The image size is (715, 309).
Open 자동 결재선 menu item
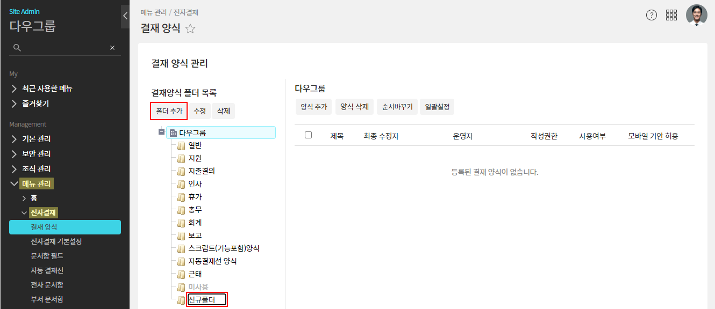tap(47, 270)
